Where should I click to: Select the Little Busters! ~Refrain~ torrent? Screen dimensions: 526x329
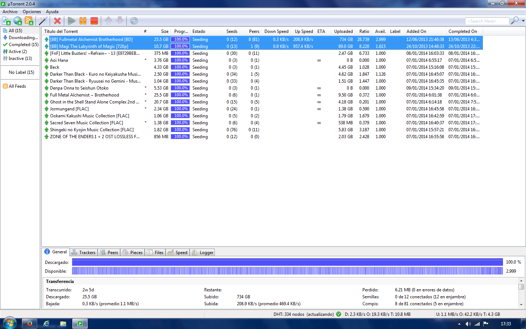pos(262,53)
